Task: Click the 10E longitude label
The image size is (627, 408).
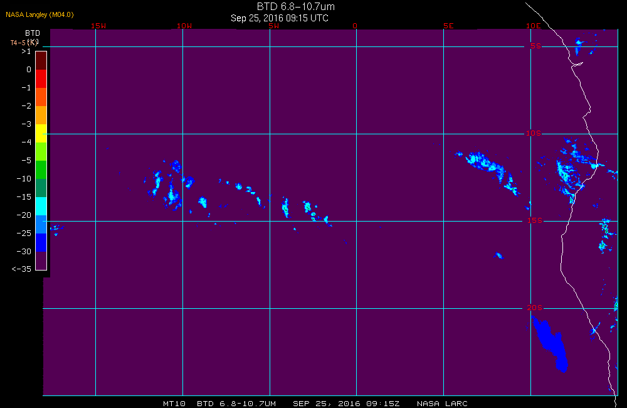Action: [533, 26]
